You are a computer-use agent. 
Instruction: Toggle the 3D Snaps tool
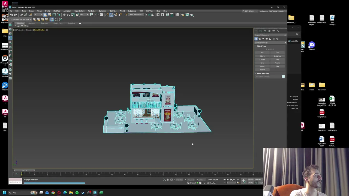pyautogui.click(x=107, y=15)
